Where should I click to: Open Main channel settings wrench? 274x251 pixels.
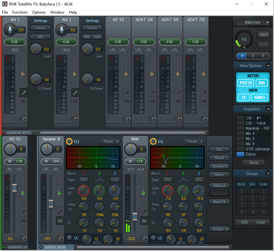(x=144, y=212)
